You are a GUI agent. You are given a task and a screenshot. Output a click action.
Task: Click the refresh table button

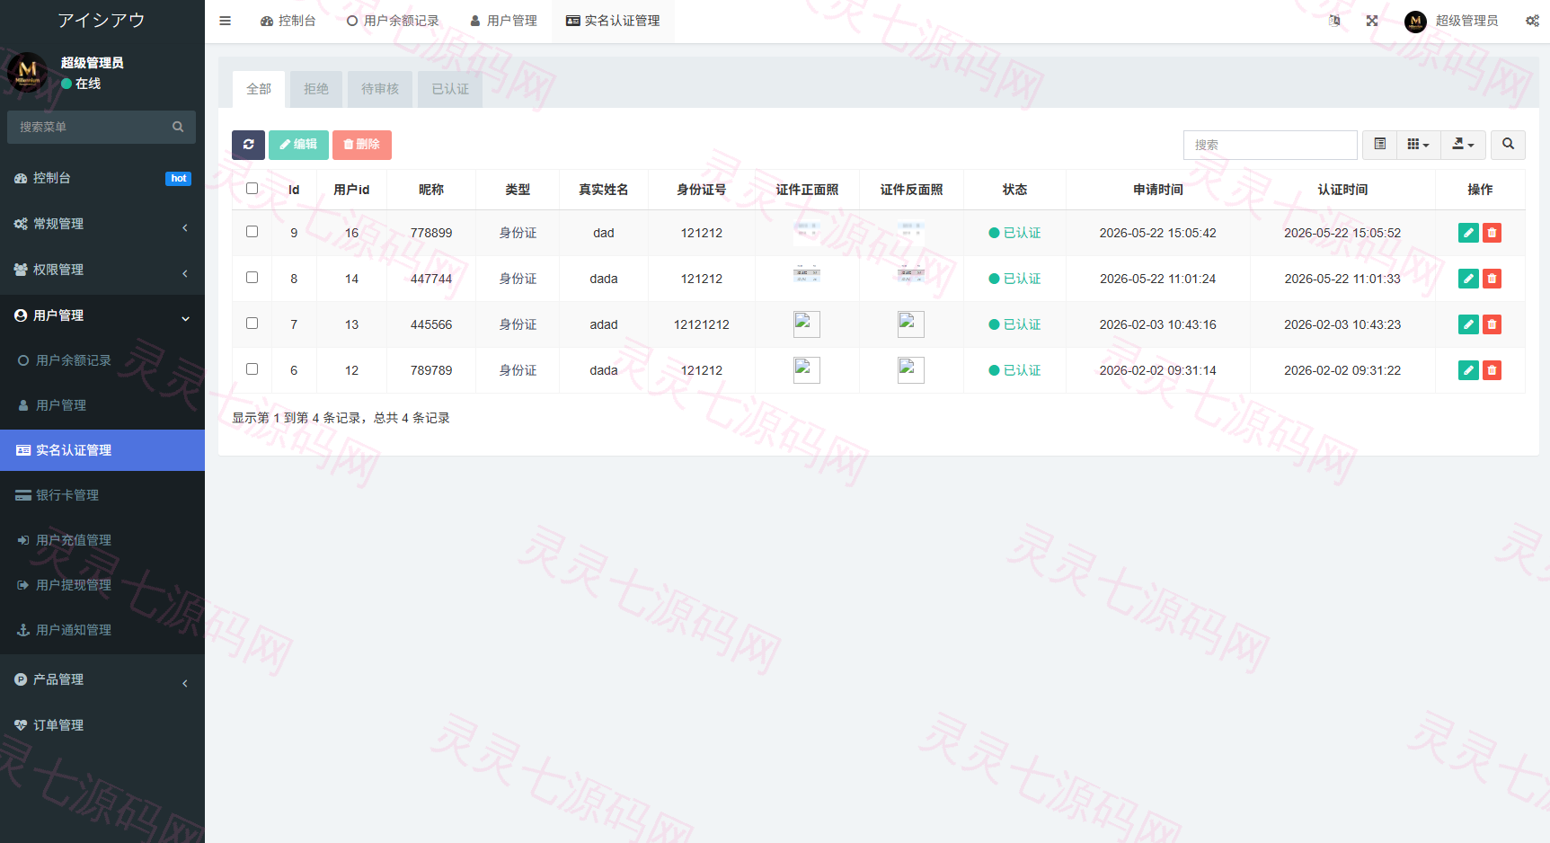click(248, 145)
